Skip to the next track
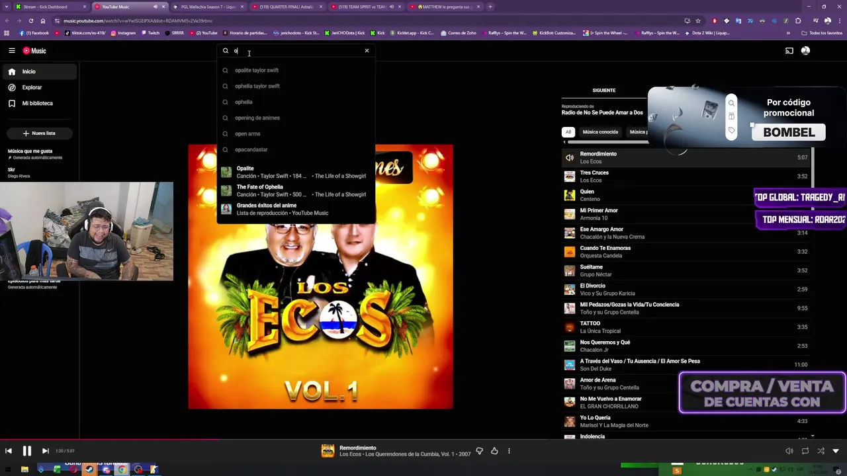The width and height of the screenshot is (847, 476). point(45,451)
